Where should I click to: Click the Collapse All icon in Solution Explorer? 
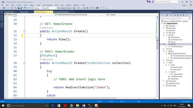(180, 15)
